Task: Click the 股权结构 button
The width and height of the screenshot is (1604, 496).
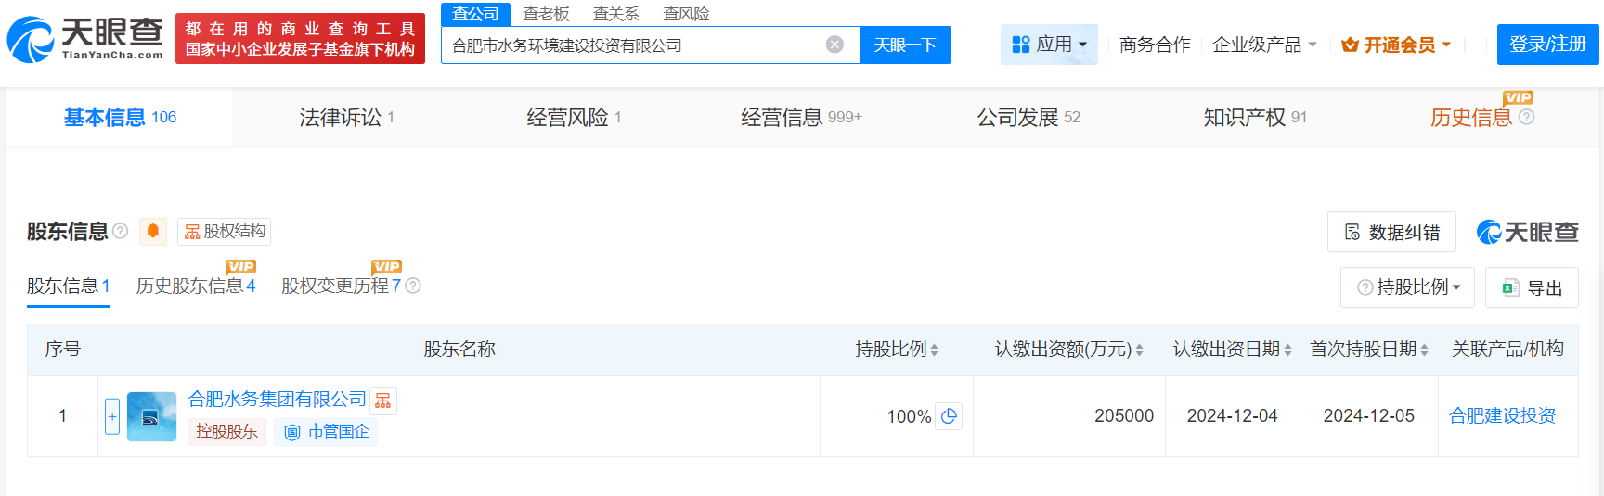Action: pos(224,231)
